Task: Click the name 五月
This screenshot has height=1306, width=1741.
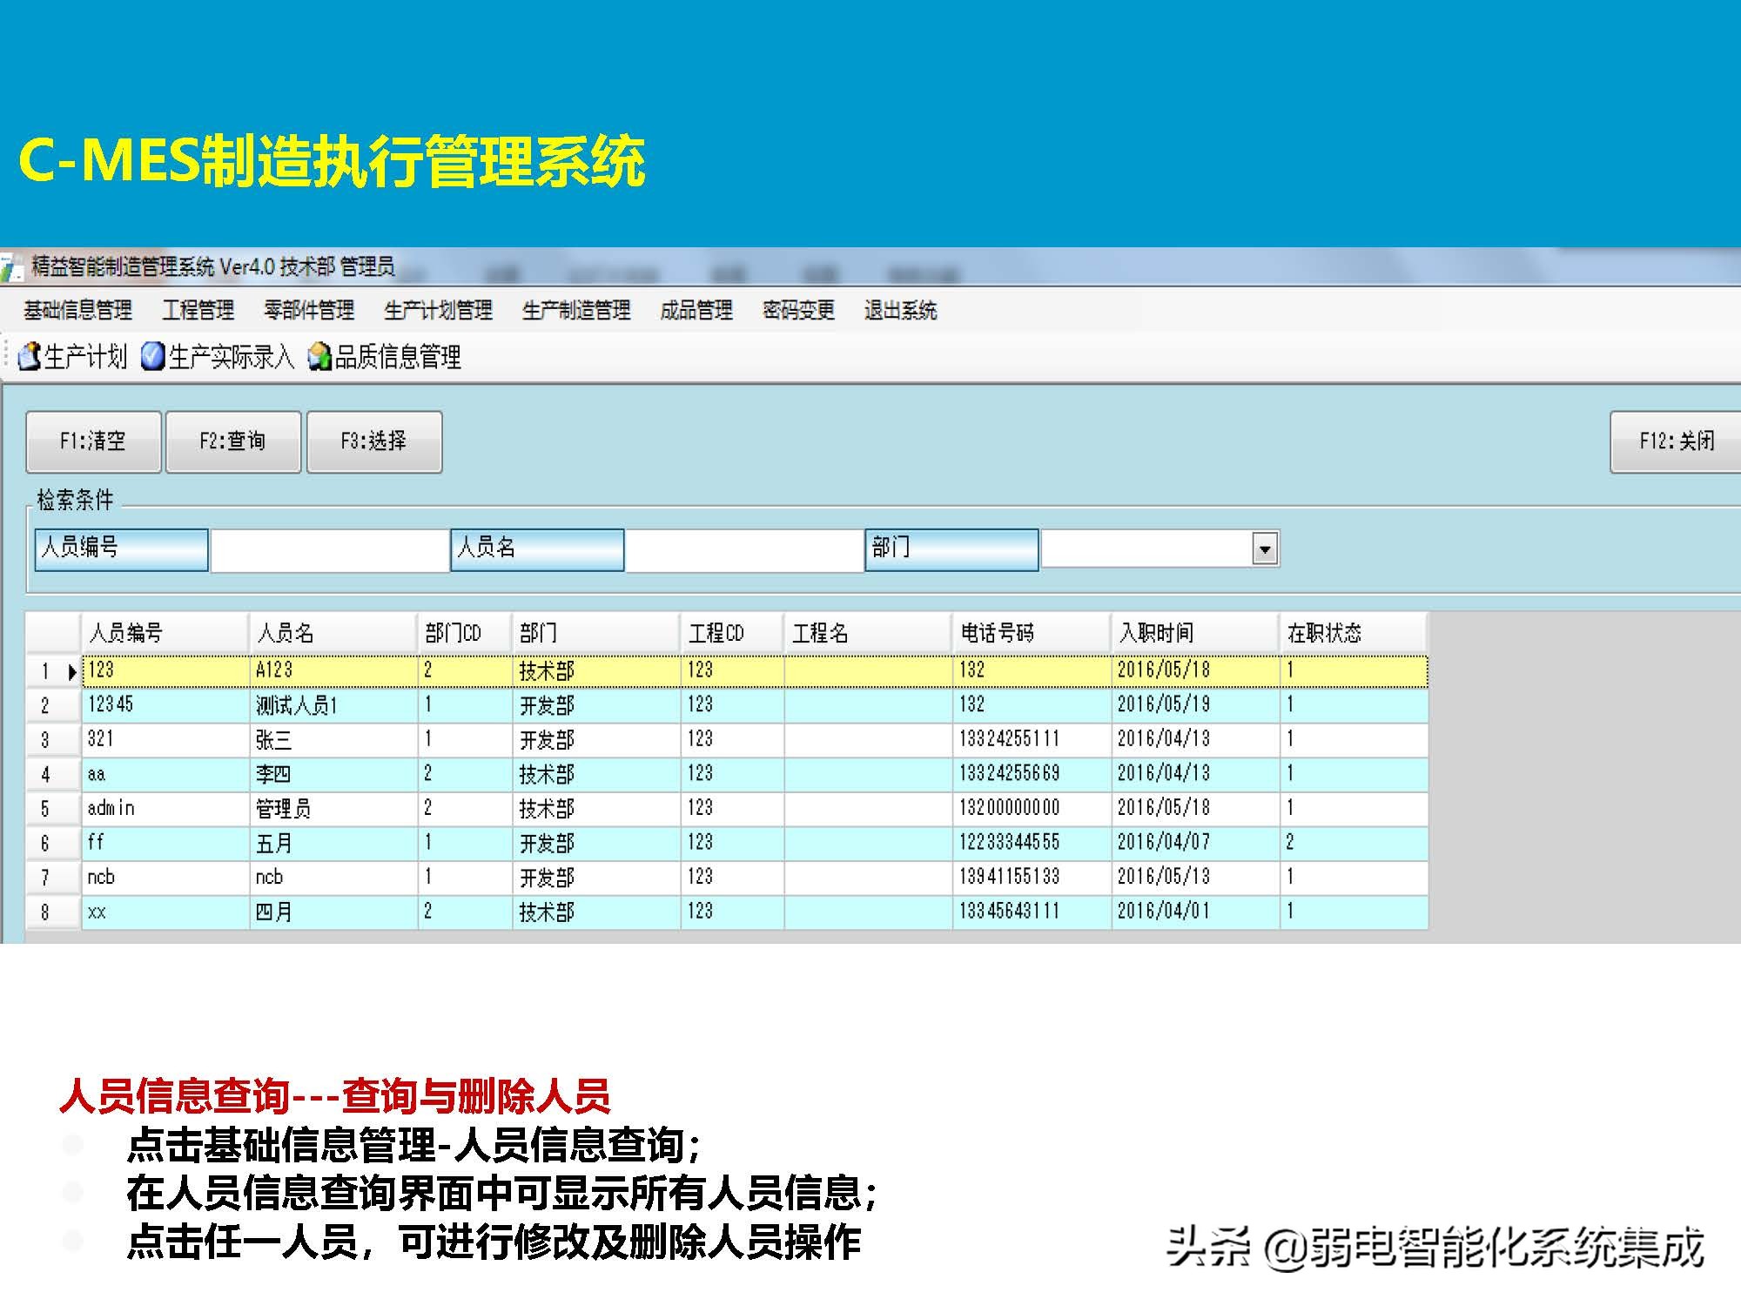Action: 333,843
